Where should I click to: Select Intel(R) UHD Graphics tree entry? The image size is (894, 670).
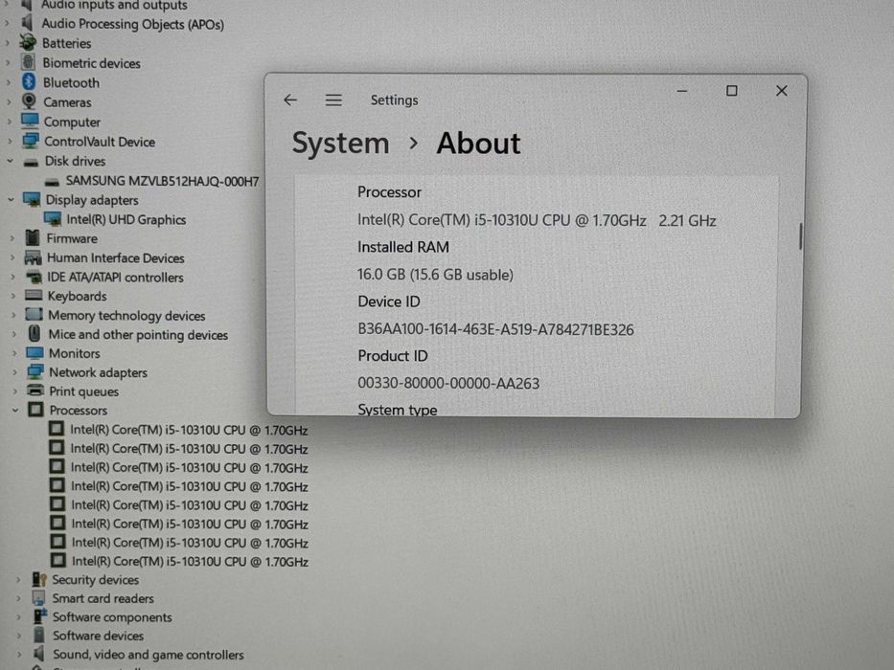[126, 219]
